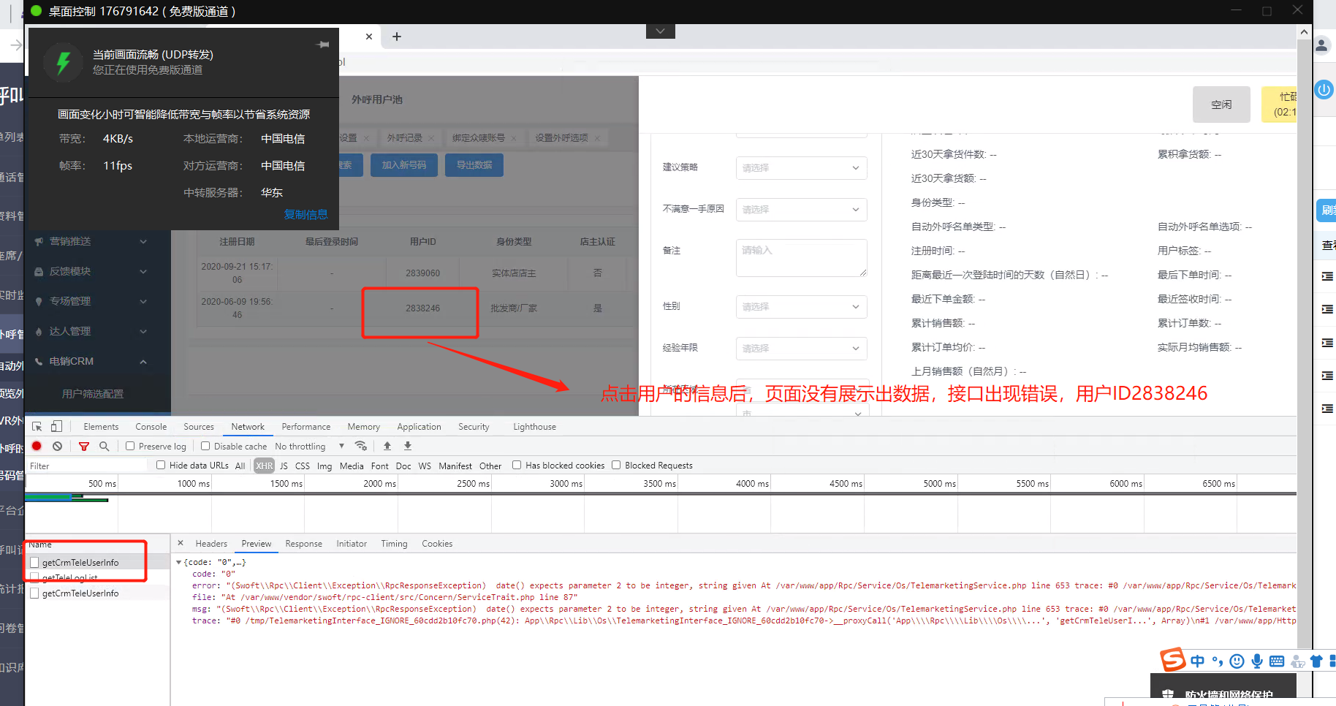1336x706 pixels.
Task: Click the 备注 textarea
Action: [801, 258]
